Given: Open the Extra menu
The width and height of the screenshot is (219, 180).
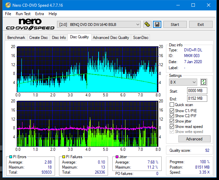Looking at the screenshot, I should coord(40,14).
